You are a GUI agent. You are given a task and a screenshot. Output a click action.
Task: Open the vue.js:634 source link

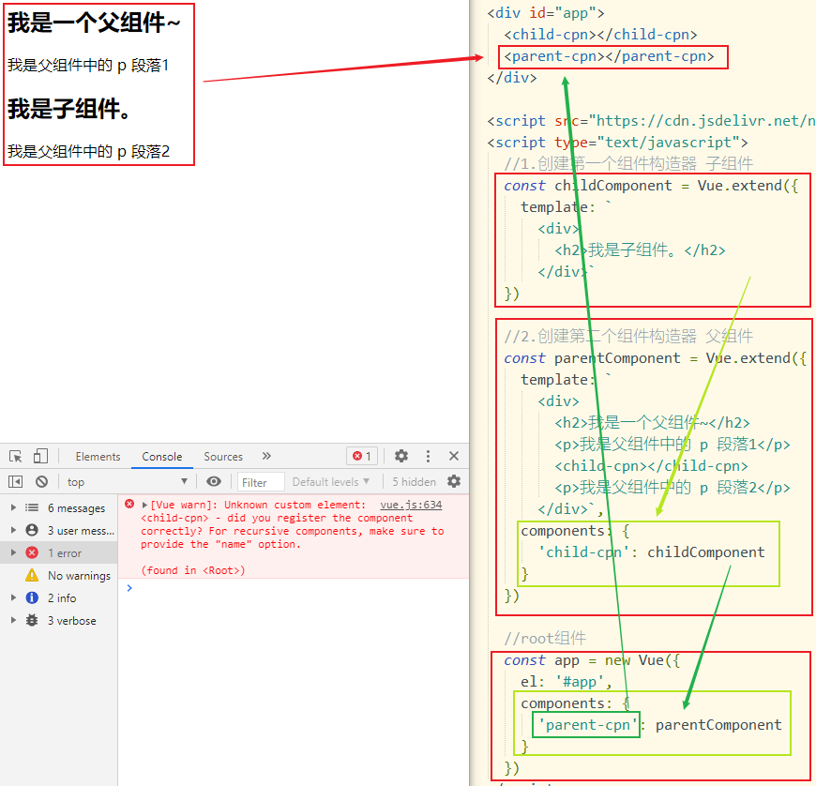click(x=411, y=505)
